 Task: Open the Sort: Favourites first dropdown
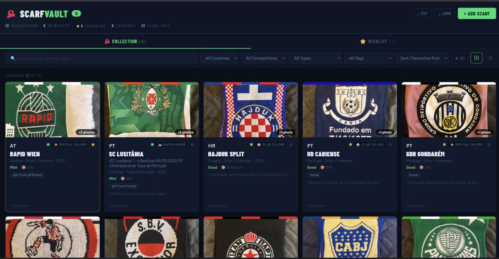pyautogui.click(x=422, y=58)
